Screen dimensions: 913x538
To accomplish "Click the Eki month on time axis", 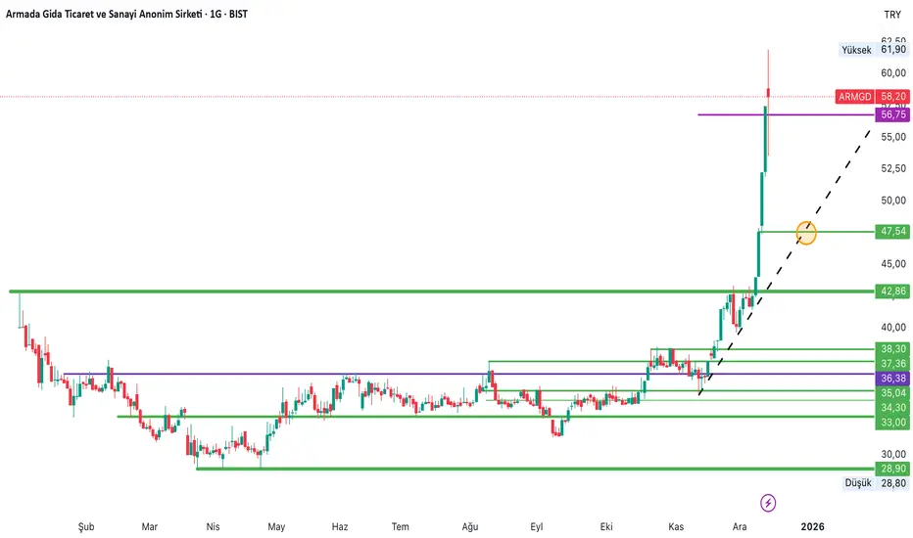I will coord(606,526).
